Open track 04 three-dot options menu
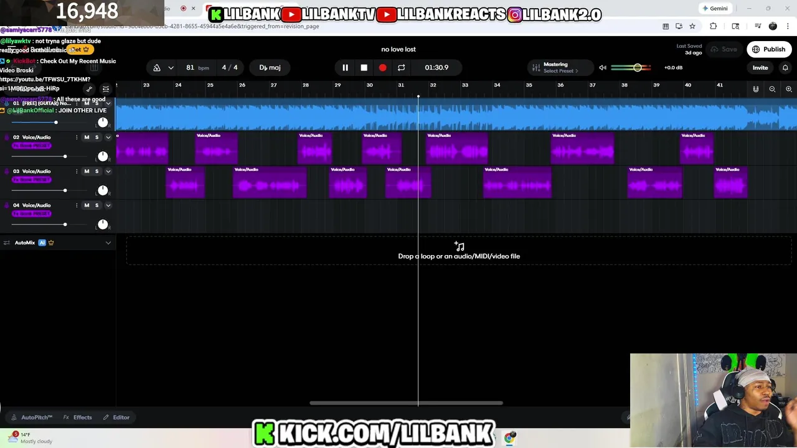This screenshot has width=797, height=448. tap(77, 205)
